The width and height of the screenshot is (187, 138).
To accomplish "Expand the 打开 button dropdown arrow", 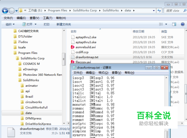I will pyautogui.click(x=36, y=24).
